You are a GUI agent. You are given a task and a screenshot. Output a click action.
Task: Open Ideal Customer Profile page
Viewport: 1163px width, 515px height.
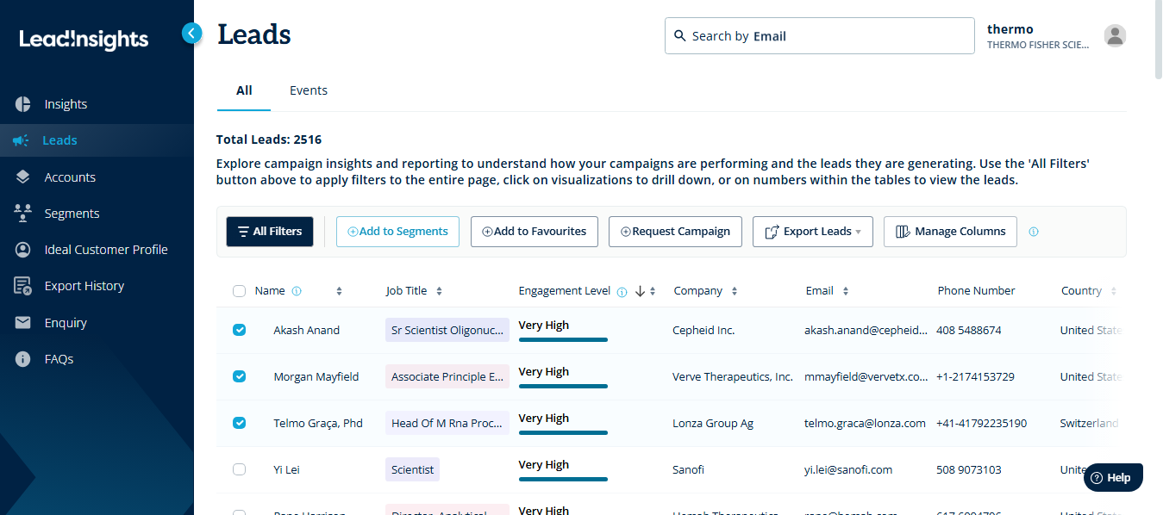click(106, 250)
